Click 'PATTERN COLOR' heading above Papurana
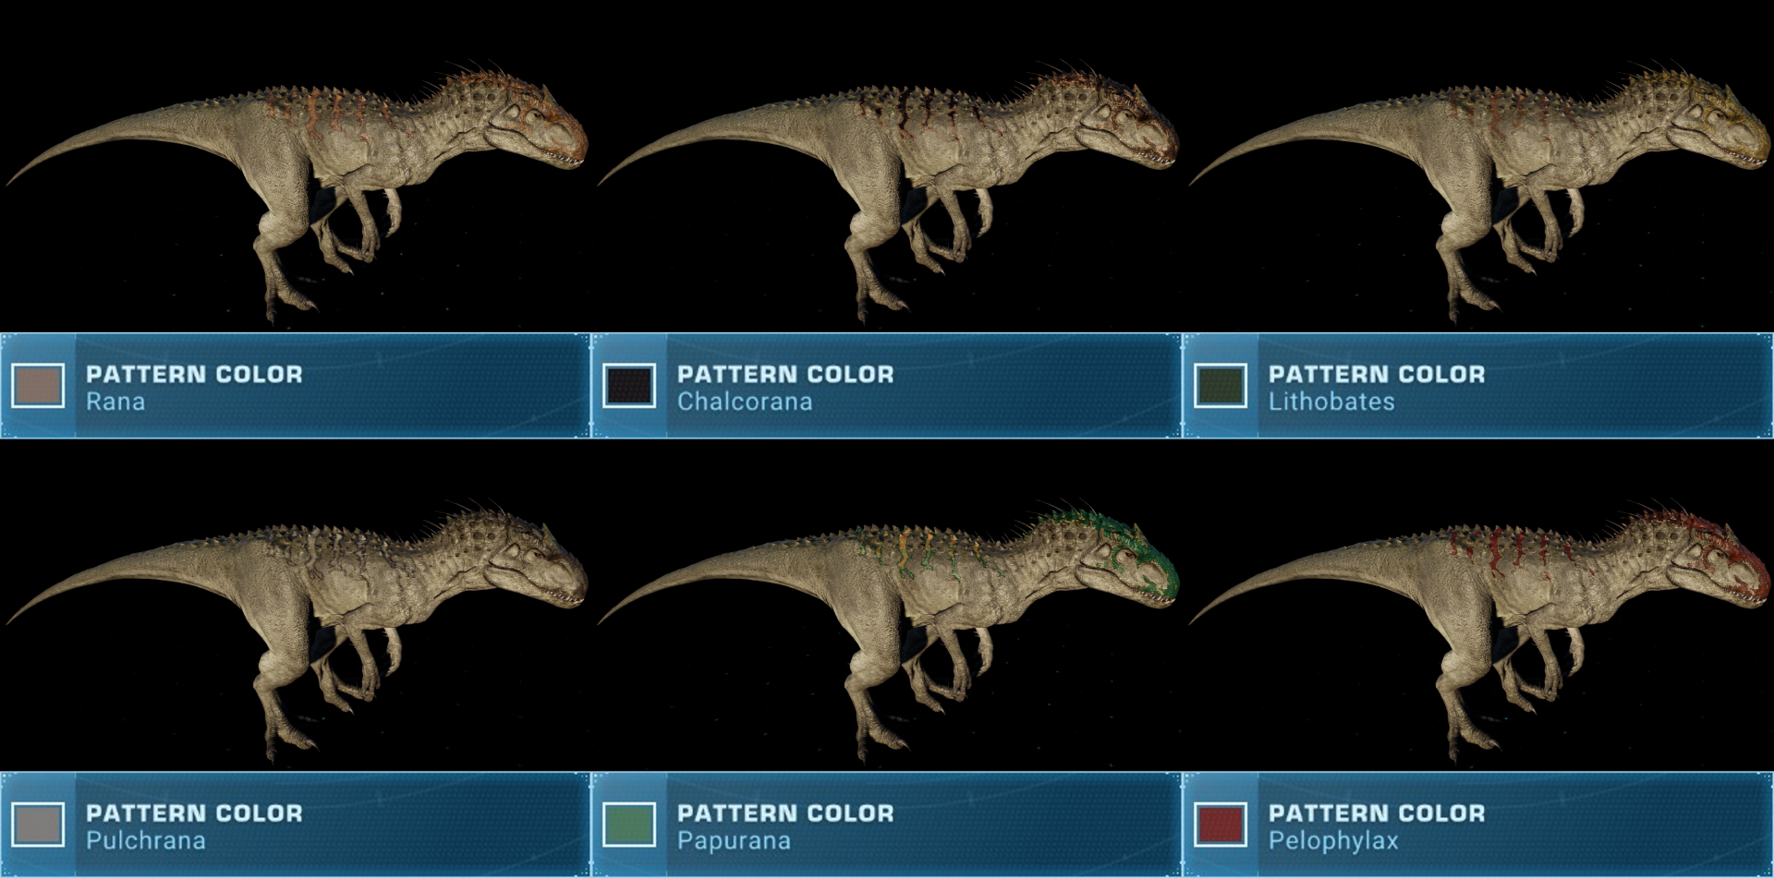The height and width of the screenshot is (878, 1774). pos(785,812)
